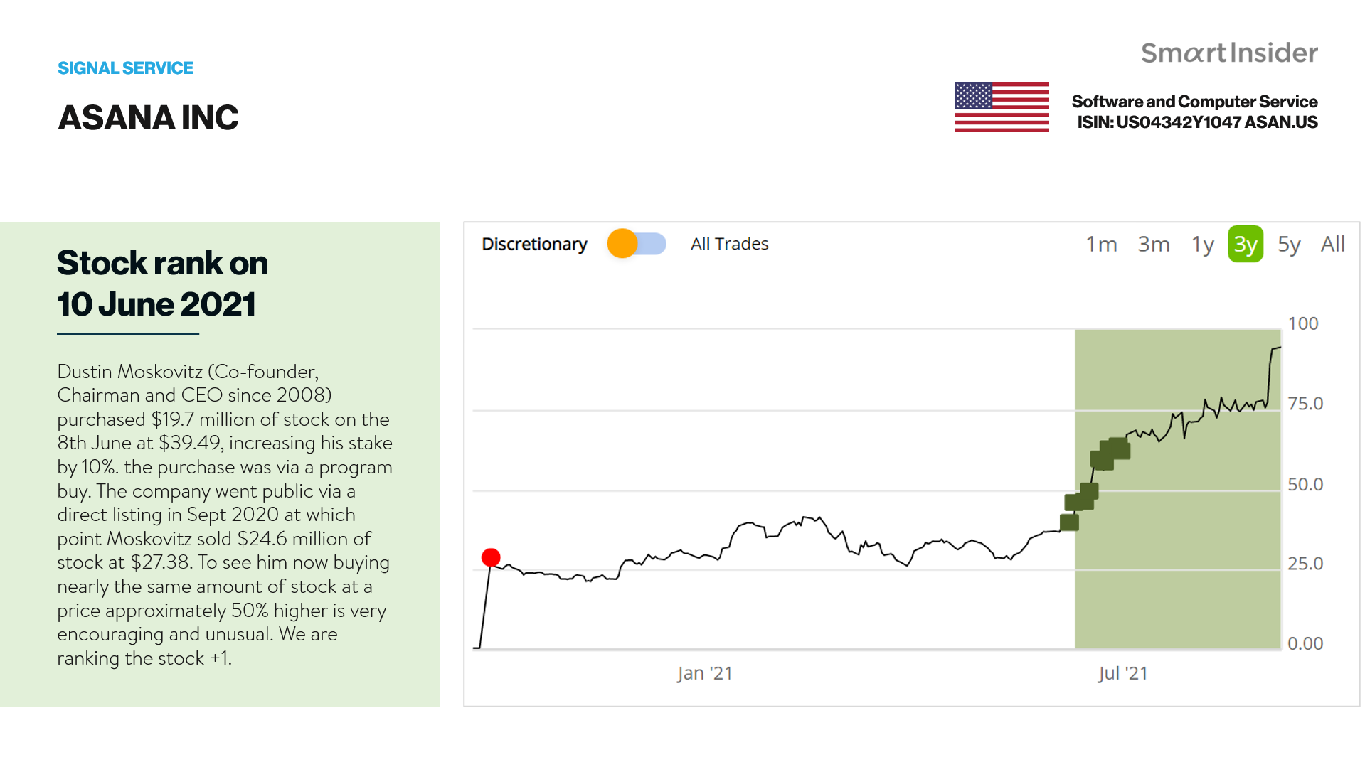Click the active 3y range button
The width and height of the screenshot is (1365, 767).
click(1245, 245)
